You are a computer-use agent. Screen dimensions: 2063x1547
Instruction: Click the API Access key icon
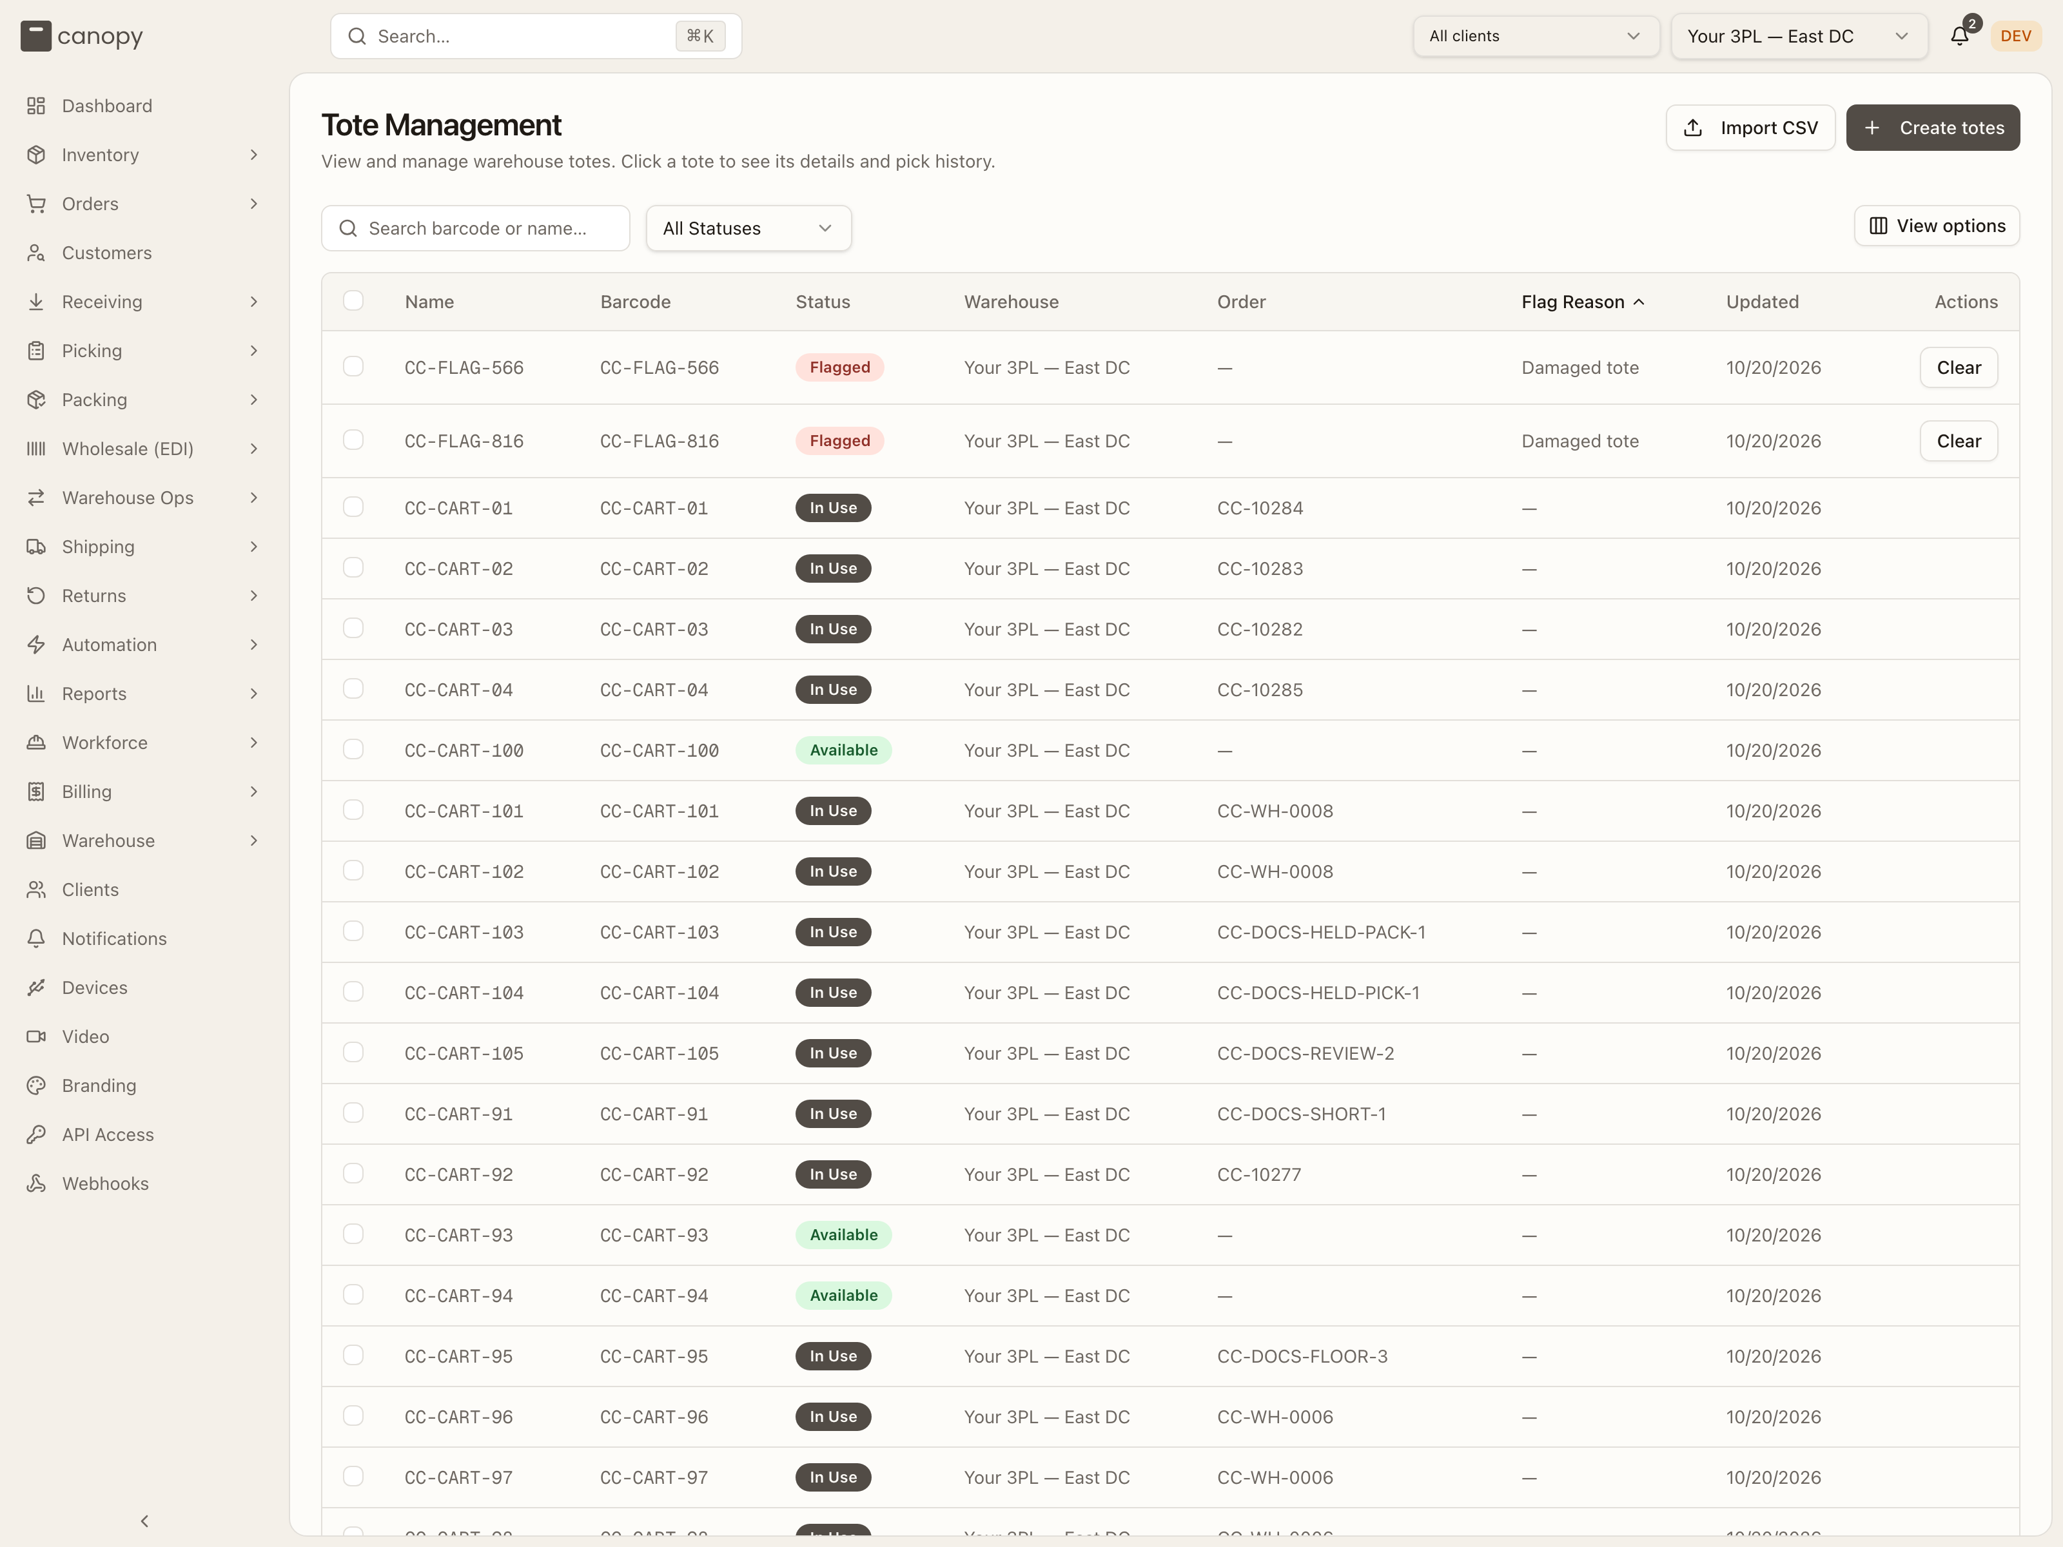(x=36, y=1134)
